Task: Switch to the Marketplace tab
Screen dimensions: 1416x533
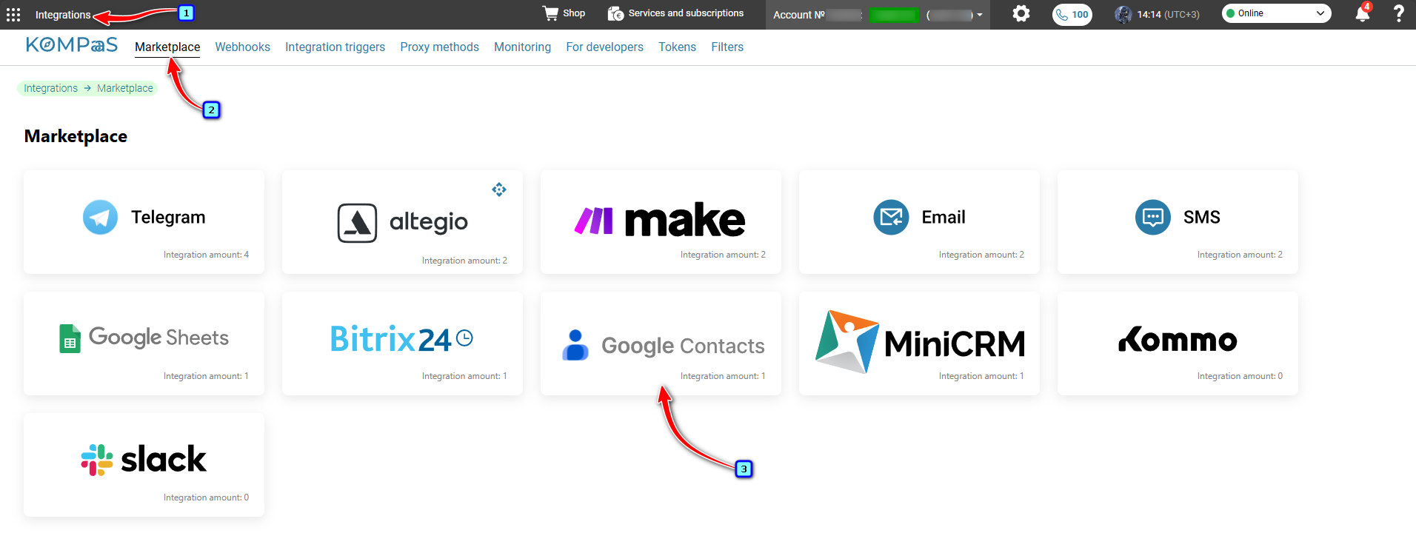Action: tap(167, 47)
